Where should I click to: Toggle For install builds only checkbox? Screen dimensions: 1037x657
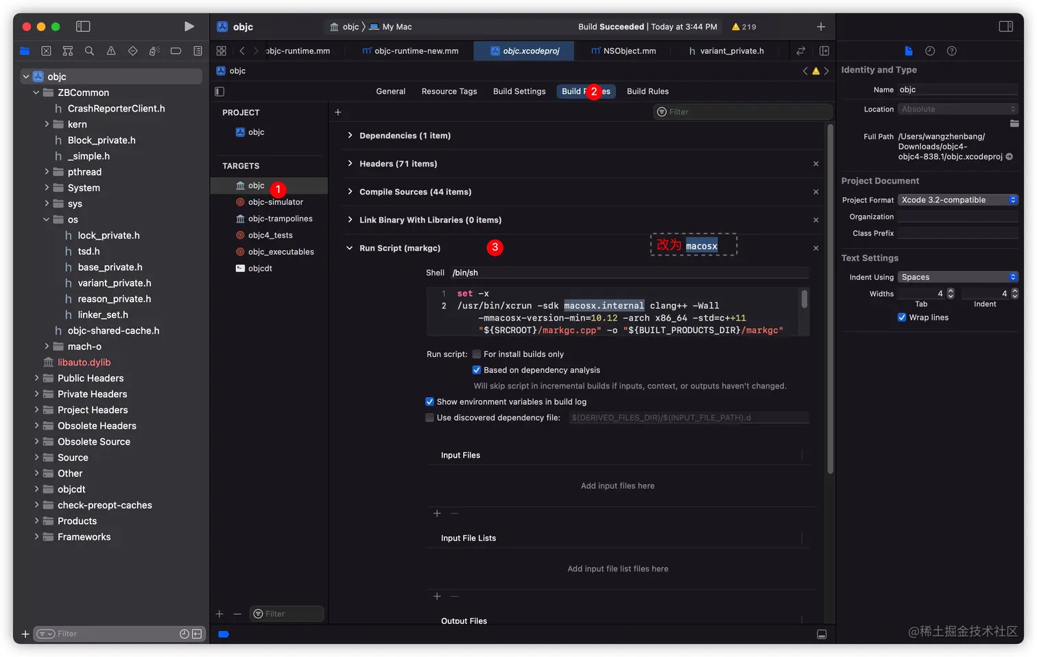pyautogui.click(x=477, y=354)
